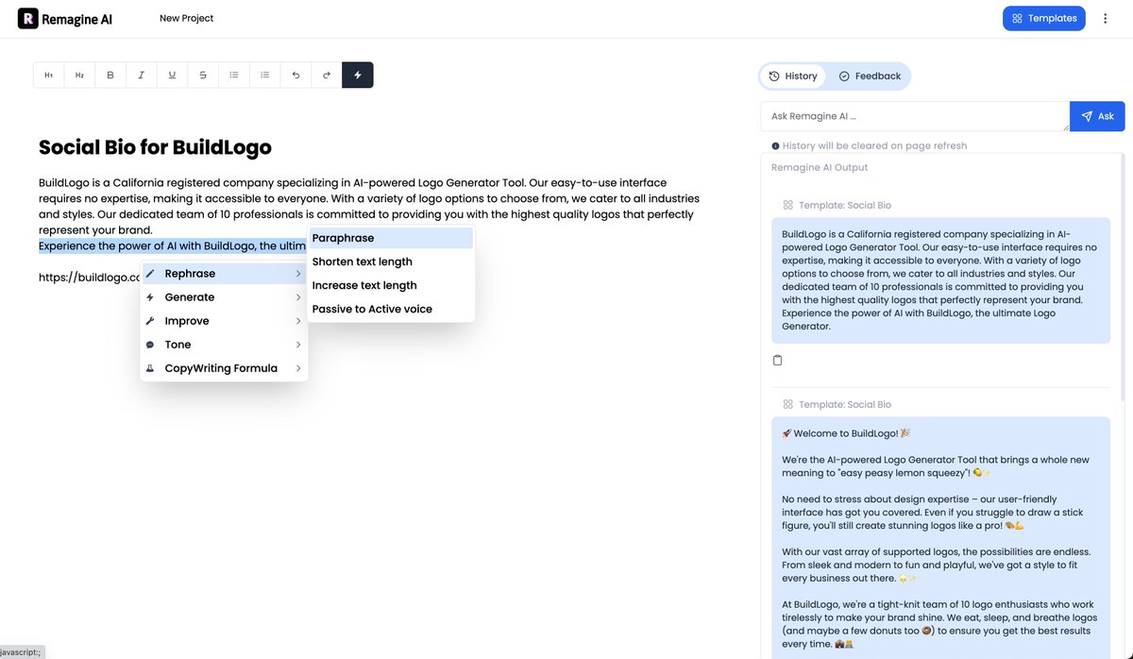This screenshot has height=659, width=1133.
Task: Toggle bold formatting
Action: point(110,76)
